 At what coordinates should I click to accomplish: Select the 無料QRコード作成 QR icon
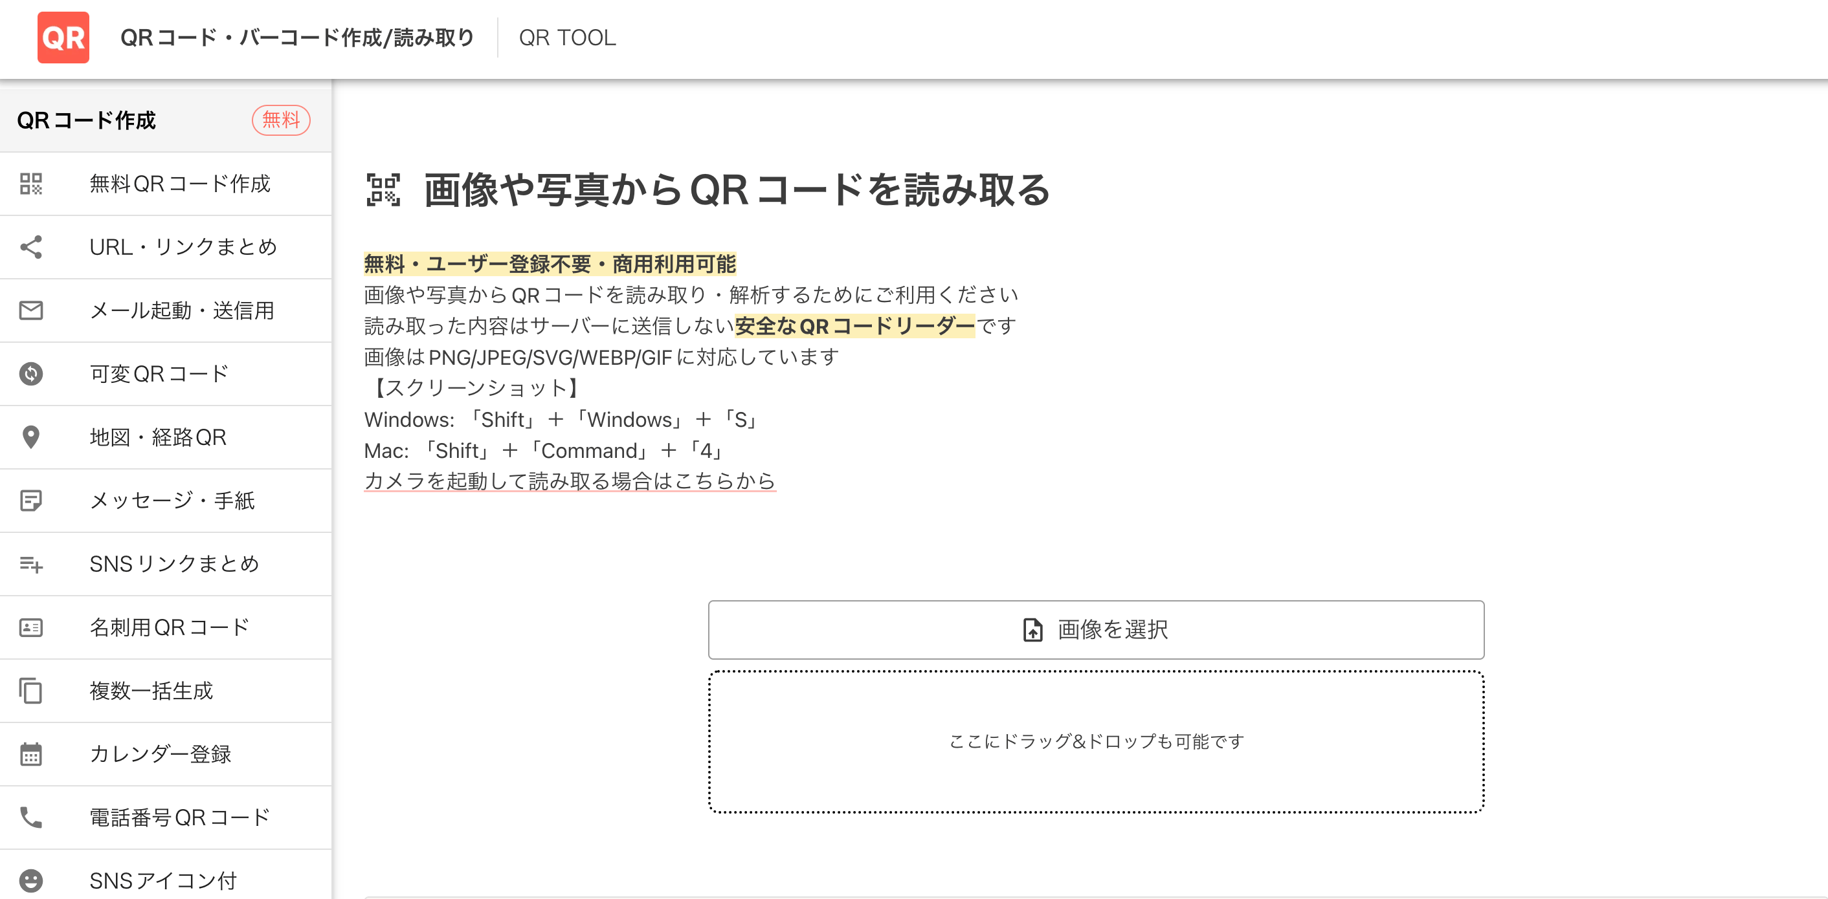pyautogui.click(x=32, y=184)
